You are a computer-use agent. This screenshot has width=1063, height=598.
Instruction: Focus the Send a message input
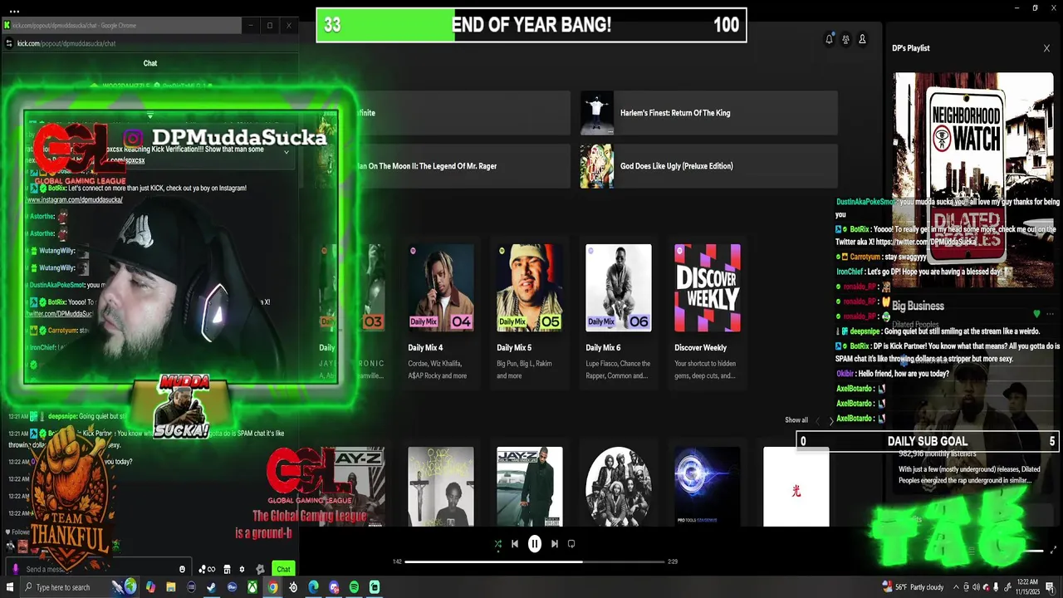click(100, 569)
